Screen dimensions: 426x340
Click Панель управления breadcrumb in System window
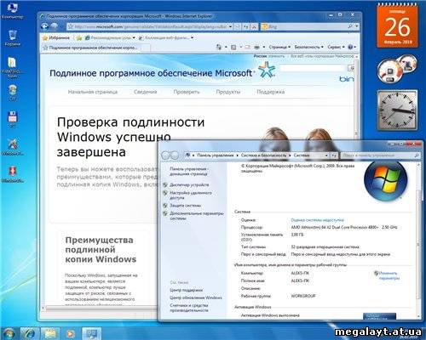tap(215, 156)
